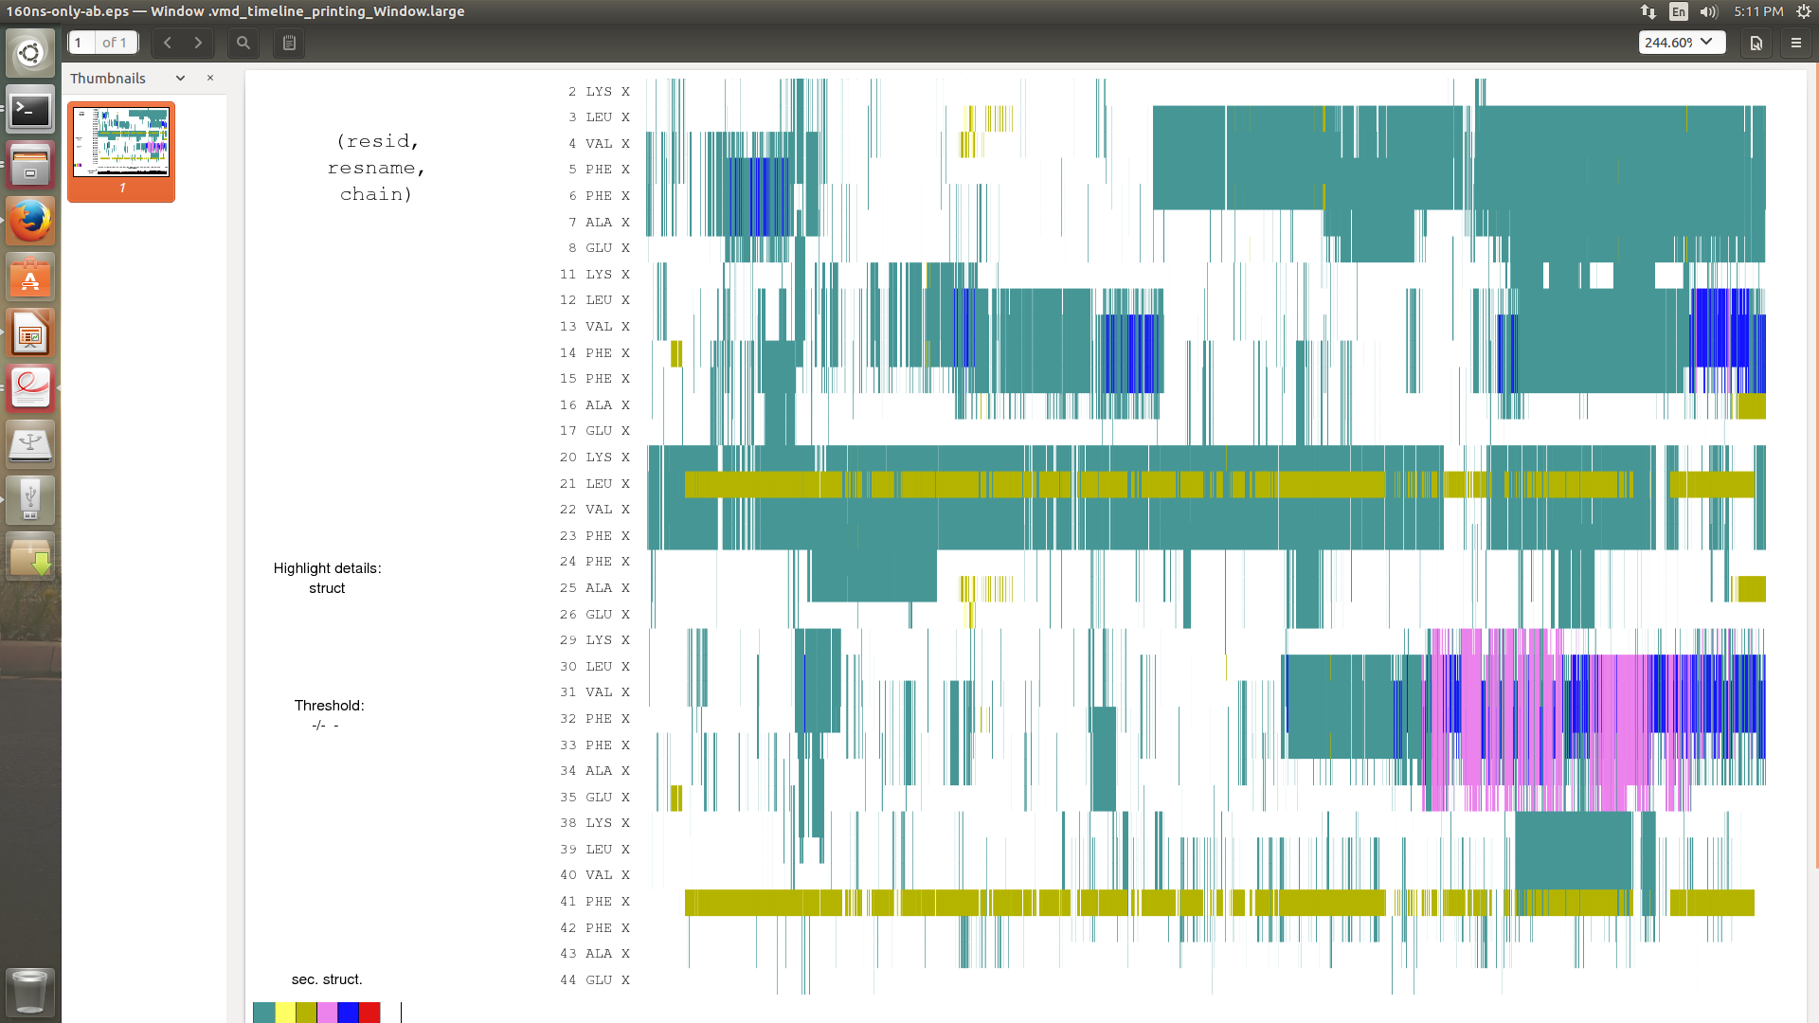Viewport: 1819px width, 1023px height.
Task: Click the page number input field
Action: point(81,43)
